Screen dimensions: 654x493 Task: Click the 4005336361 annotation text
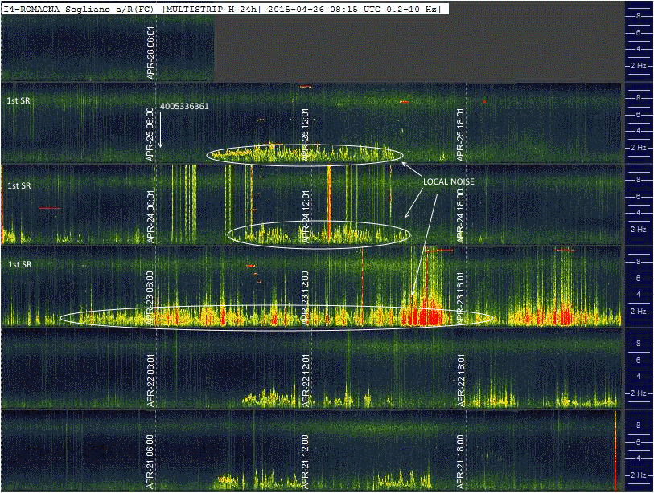pyautogui.click(x=185, y=106)
